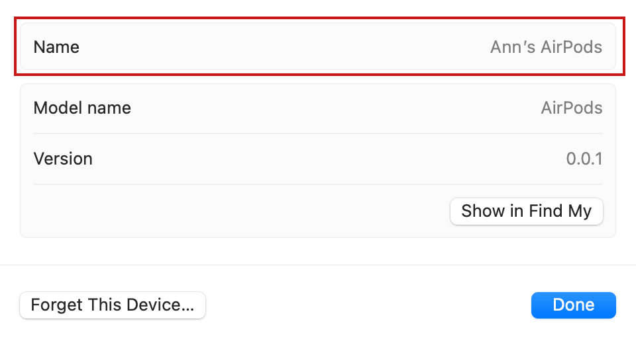Click the Version label
Viewport: 636px width, 341px height.
63,159
